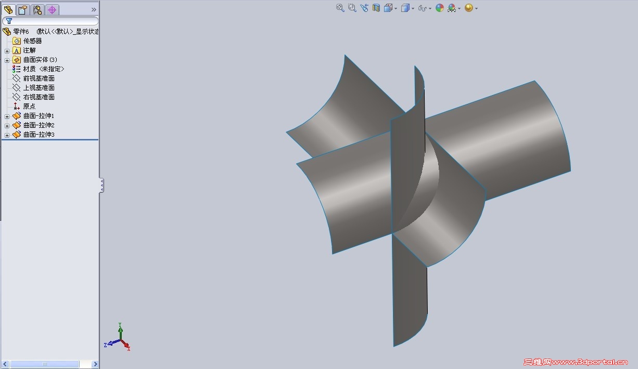Click the scrollbar left arrow

click(x=5, y=364)
